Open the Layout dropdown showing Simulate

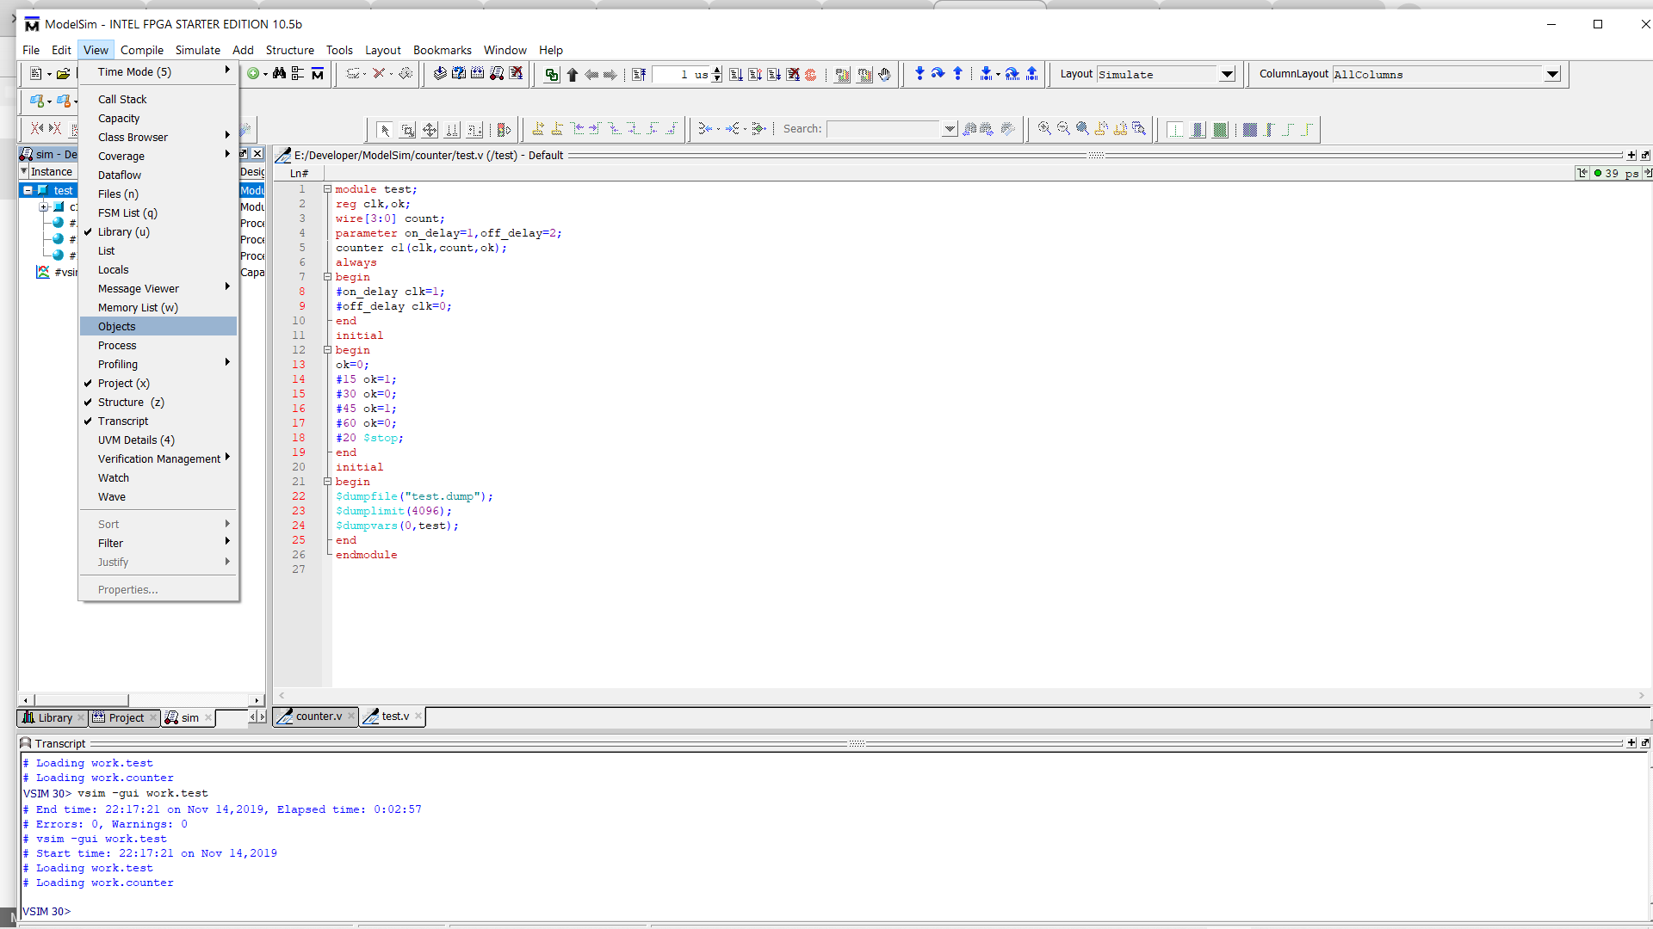point(1226,74)
